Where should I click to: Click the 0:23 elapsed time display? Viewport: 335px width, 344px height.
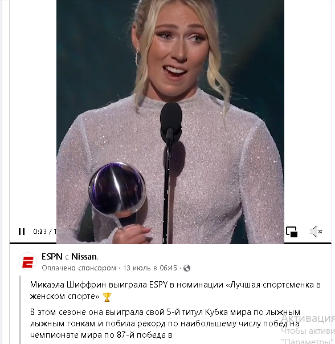point(40,232)
